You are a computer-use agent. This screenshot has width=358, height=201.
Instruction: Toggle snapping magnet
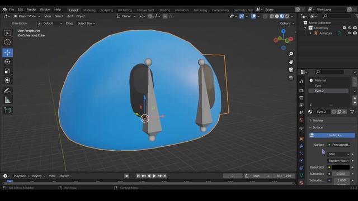tap(150, 16)
